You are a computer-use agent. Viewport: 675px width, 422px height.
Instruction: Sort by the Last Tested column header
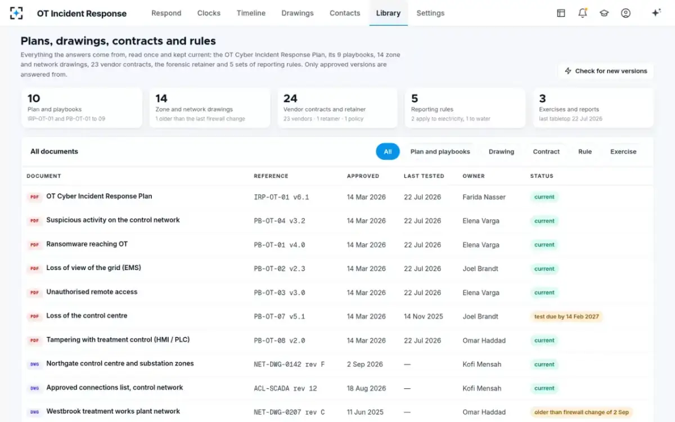pos(424,176)
